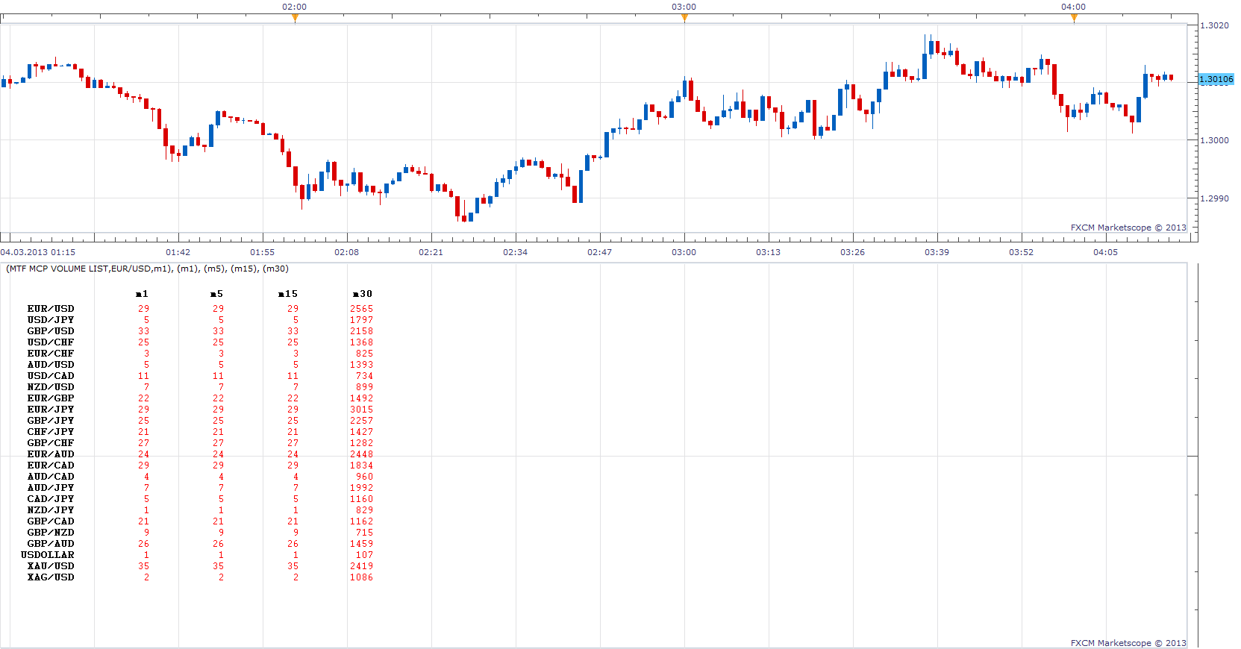Click the 03:00 time axis label

[684, 252]
